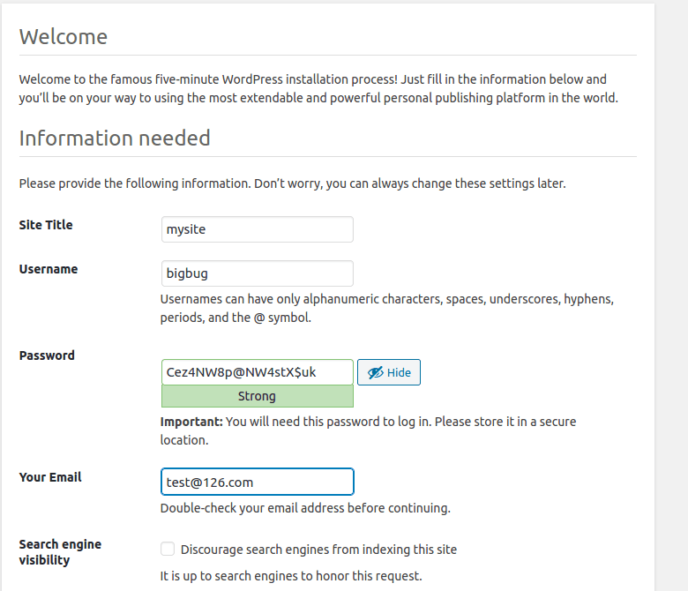This screenshot has height=591, width=688.
Task: Click the double-check your email hint
Action: click(305, 508)
